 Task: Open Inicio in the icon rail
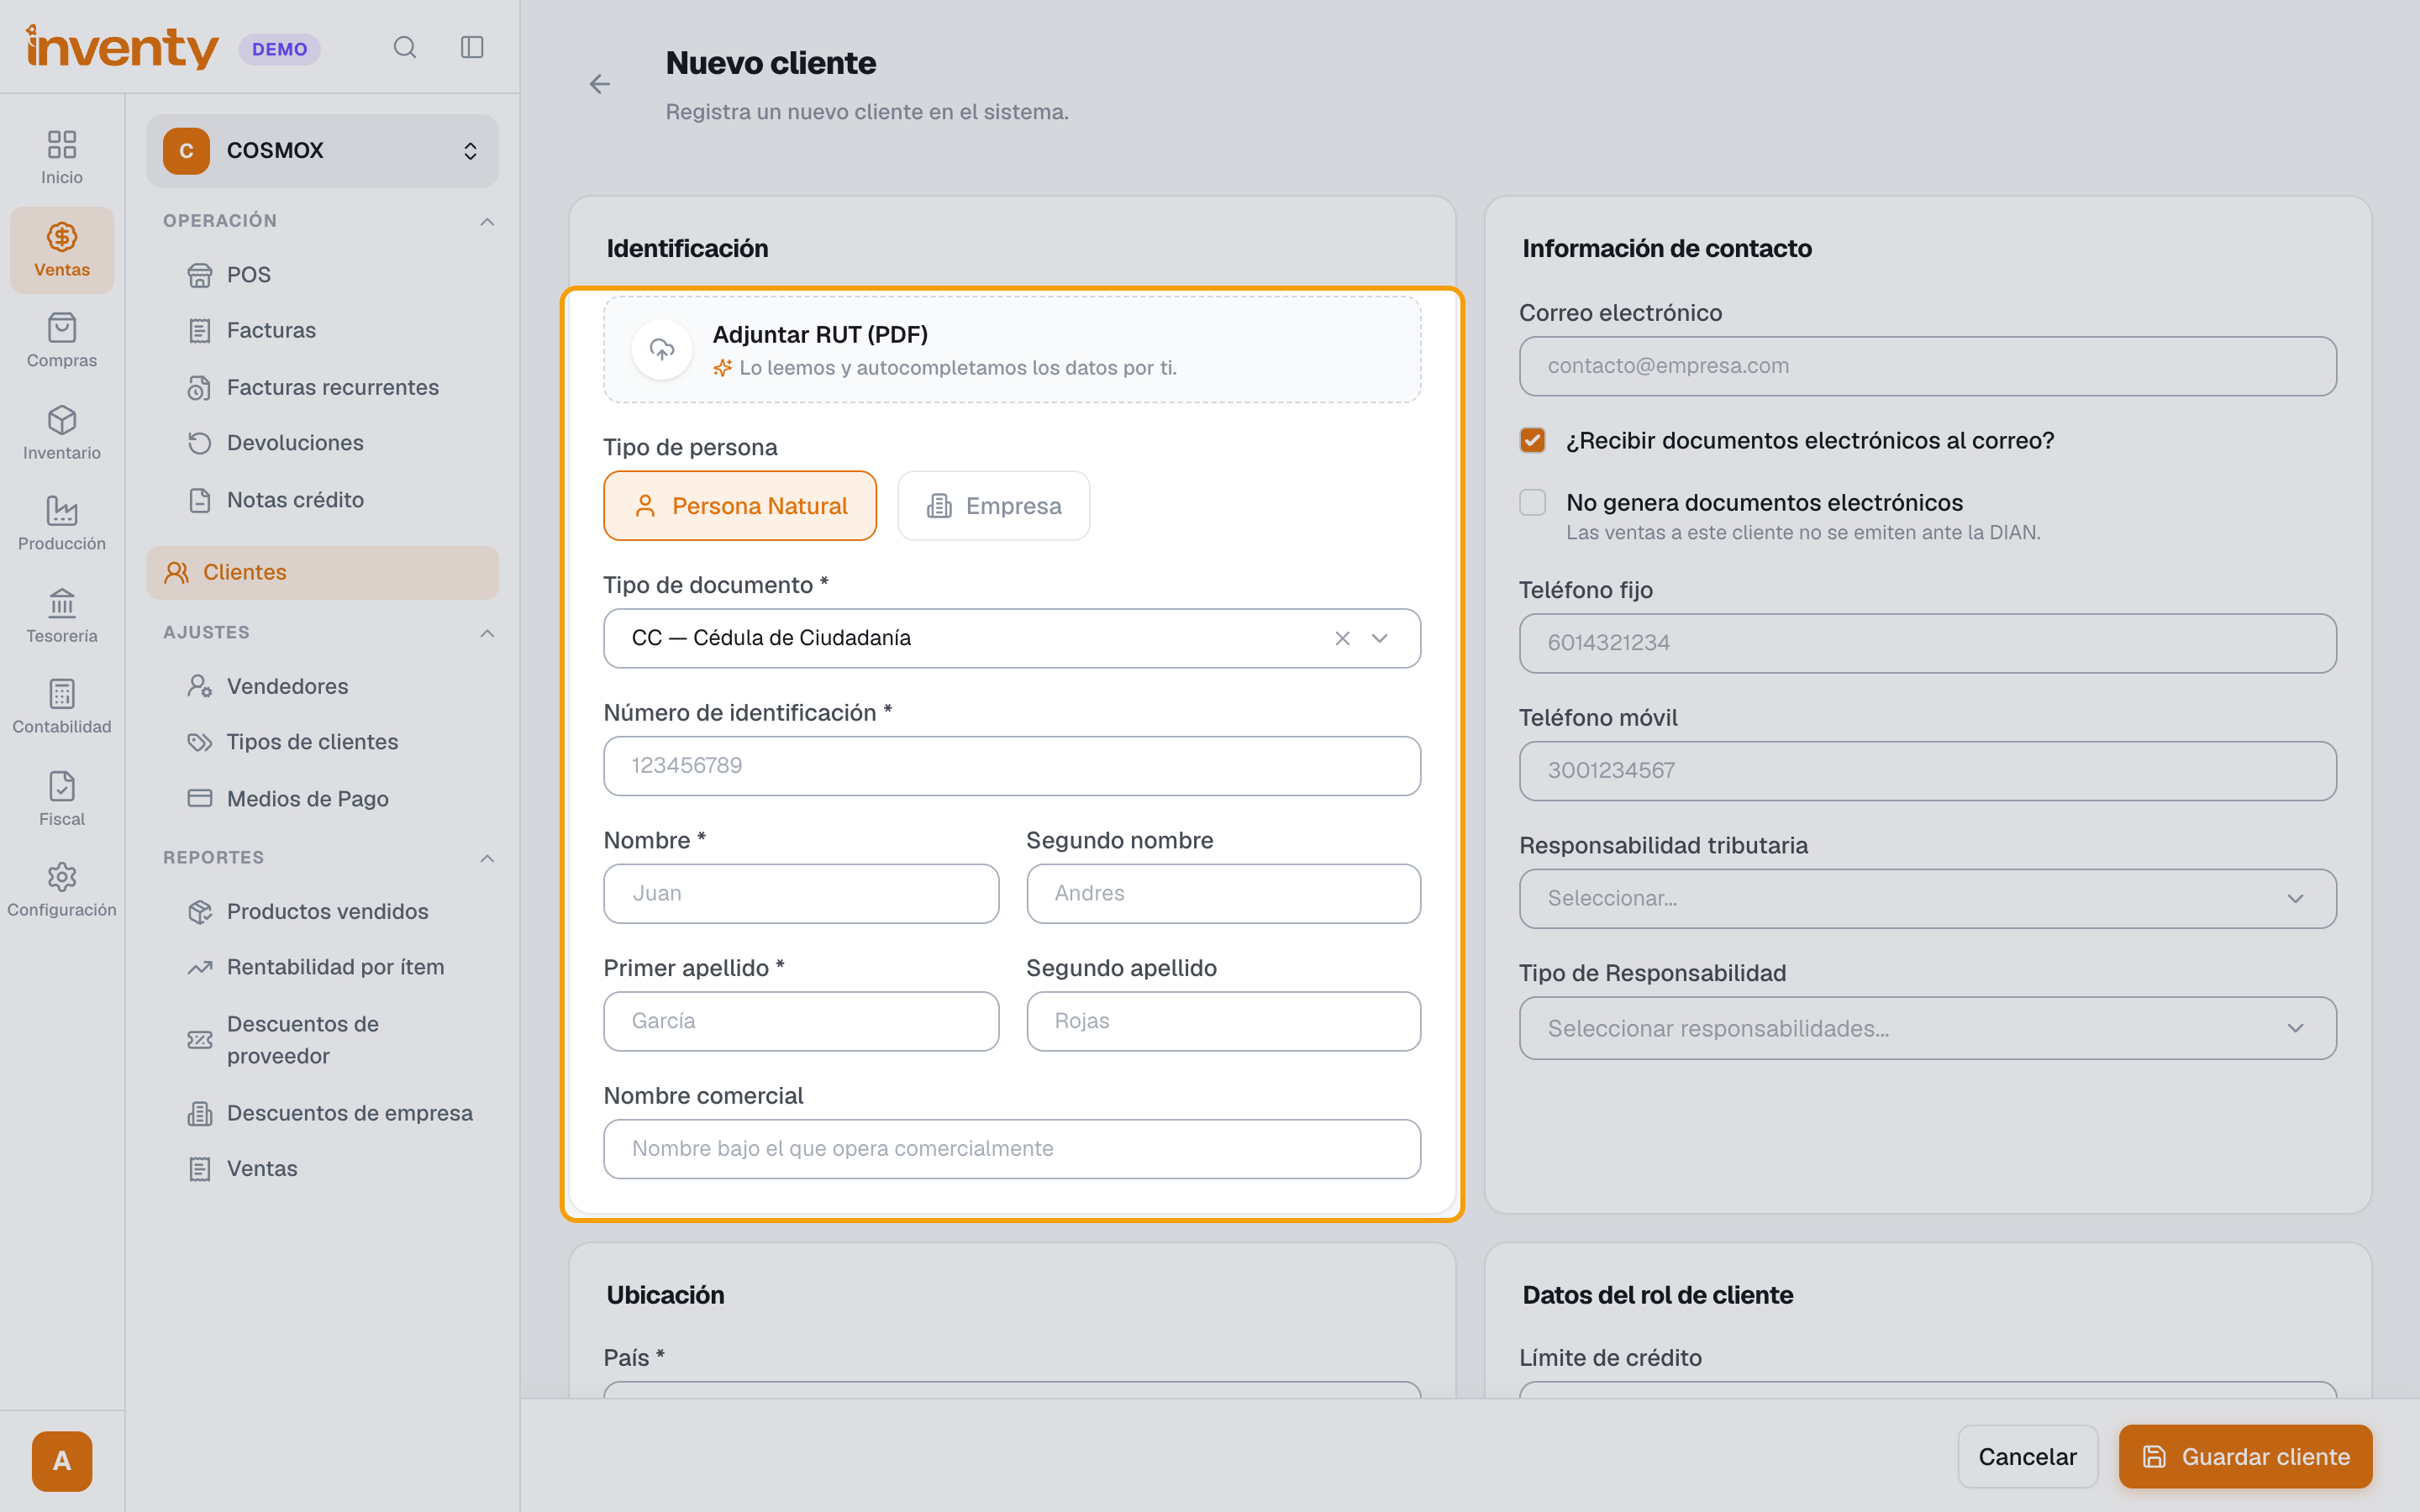tap(62, 157)
